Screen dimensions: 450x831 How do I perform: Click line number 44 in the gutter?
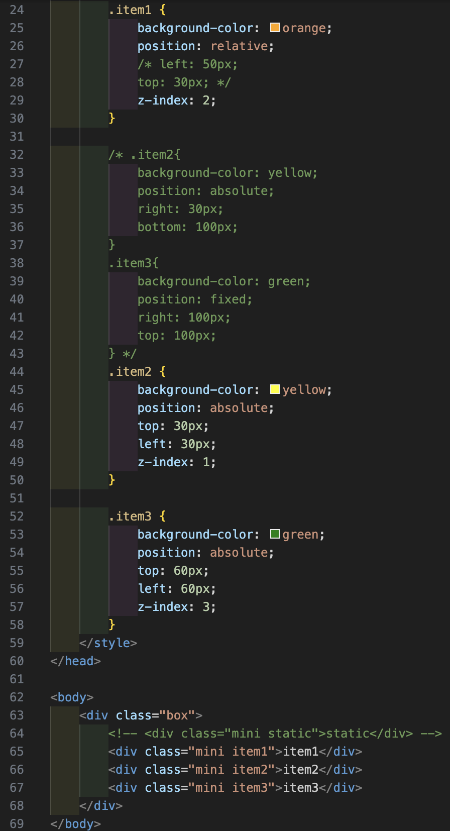click(x=17, y=371)
